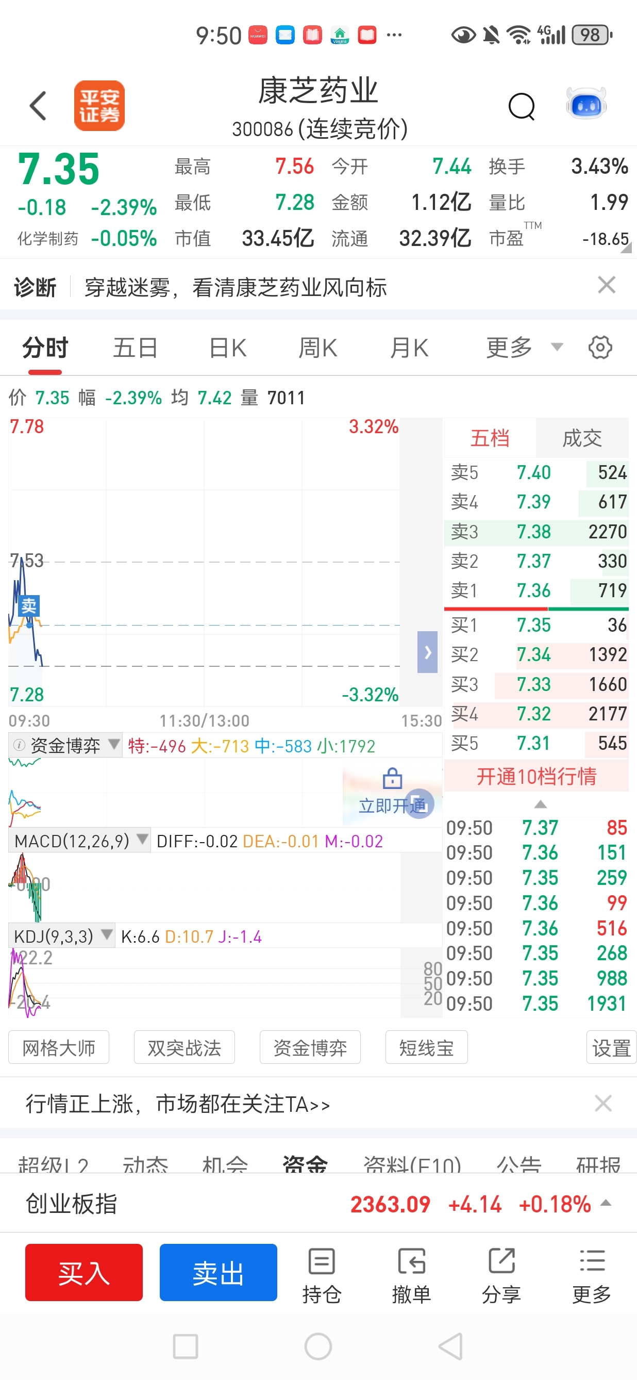637x1380 pixels.
Task: Tap the 行情正上涨，市场都在关注TA>> link
Action: click(x=178, y=1104)
